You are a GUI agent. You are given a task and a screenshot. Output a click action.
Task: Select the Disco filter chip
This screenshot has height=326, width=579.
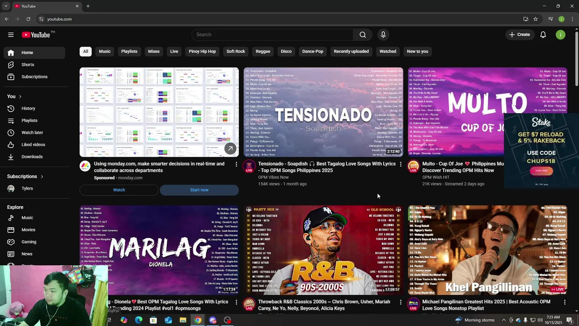[x=286, y=52]
